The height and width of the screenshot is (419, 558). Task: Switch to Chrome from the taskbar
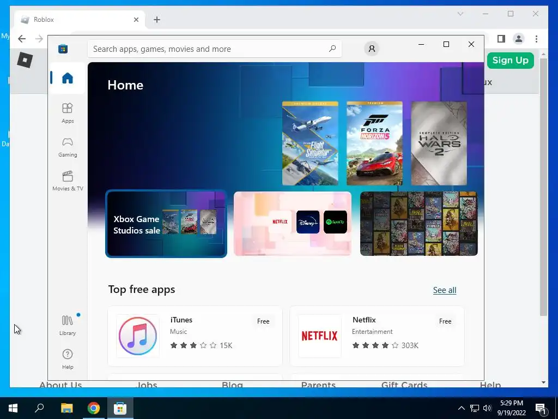(94, 408)
